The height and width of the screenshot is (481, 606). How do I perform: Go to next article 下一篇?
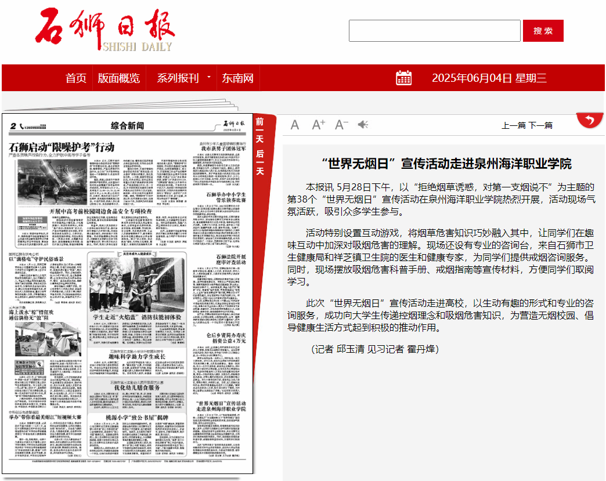[540, 125]
